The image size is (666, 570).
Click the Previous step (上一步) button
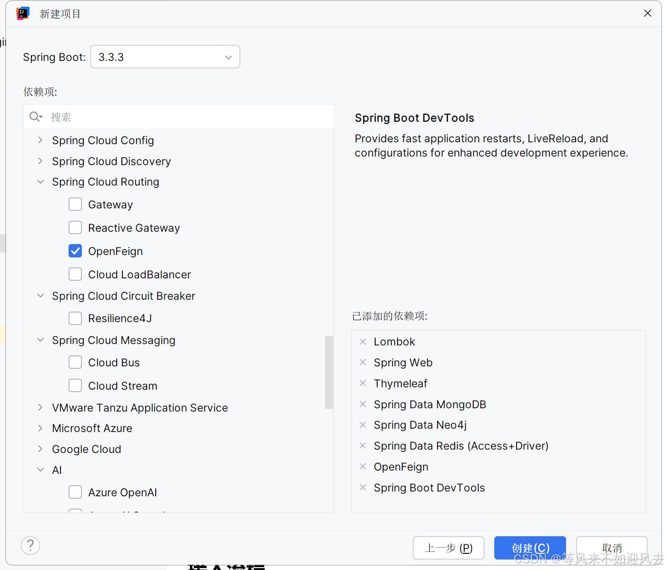[x=448, y=548]
